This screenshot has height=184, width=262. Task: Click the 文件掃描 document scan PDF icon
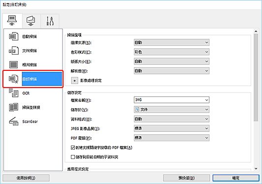click(13, 51)
